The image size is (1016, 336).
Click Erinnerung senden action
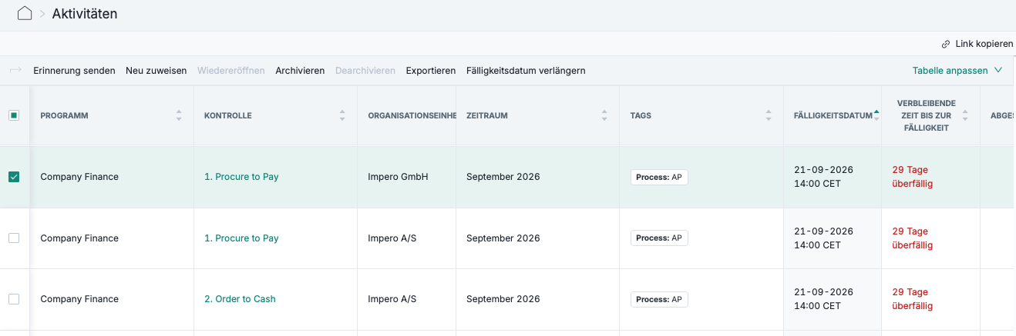74,71
